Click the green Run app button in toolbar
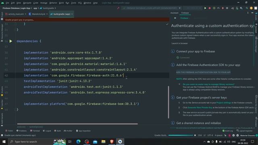 (x=205, y=8)
